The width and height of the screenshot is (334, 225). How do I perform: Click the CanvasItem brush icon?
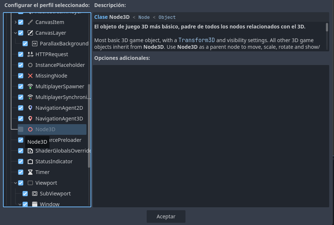(30, 22)
